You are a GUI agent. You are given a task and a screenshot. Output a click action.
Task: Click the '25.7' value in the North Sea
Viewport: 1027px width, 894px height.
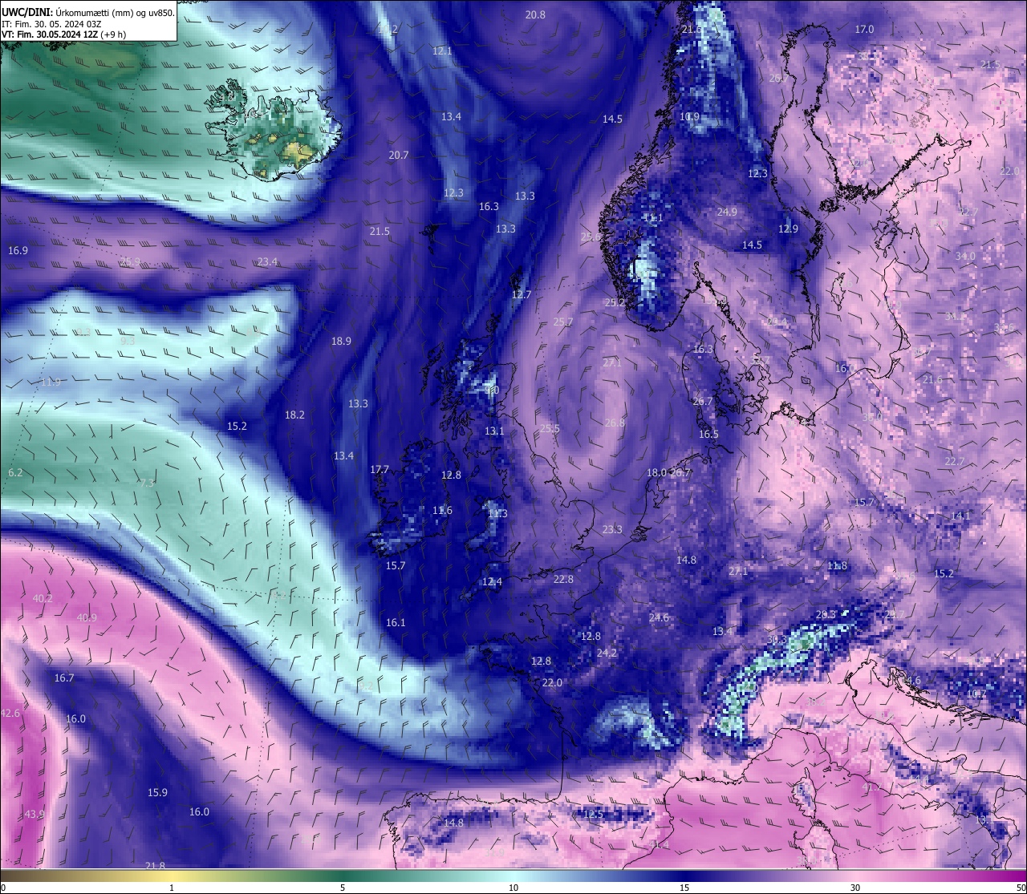click(x=563, y=322)
